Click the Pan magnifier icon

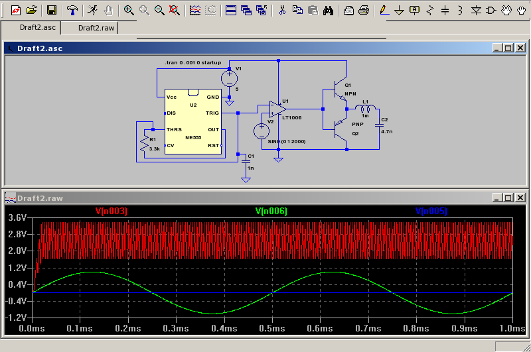tap(144, 10)
